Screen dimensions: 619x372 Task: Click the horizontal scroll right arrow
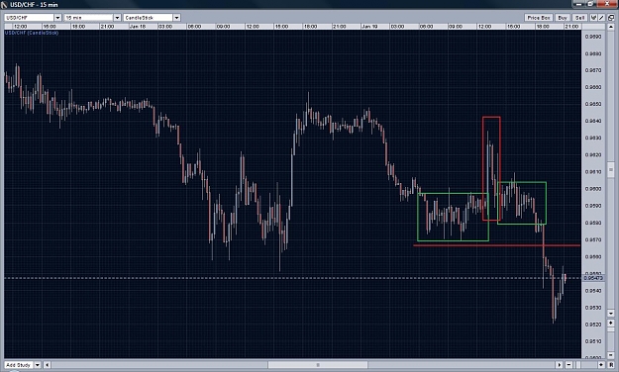pyautogui.click(x=559, y=365)
